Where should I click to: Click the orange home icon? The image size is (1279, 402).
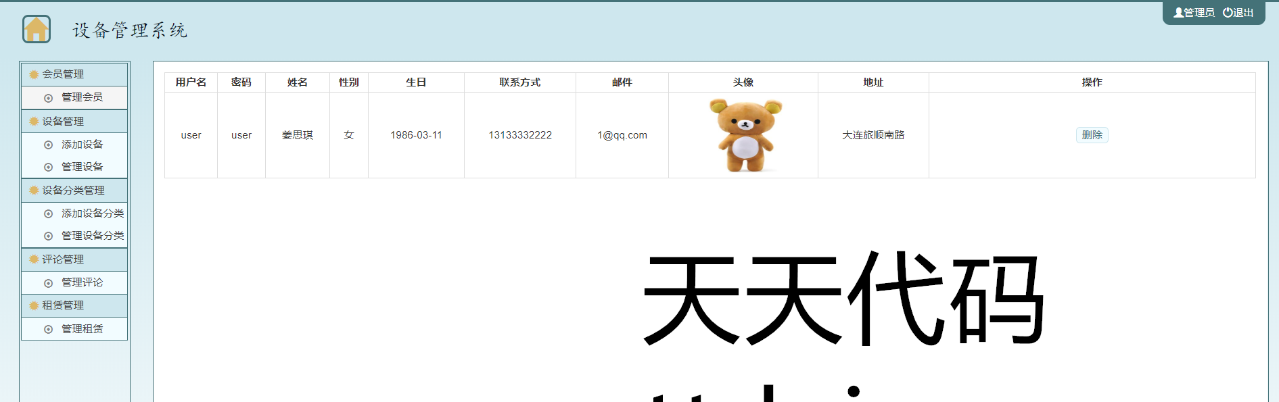[37, 30]
